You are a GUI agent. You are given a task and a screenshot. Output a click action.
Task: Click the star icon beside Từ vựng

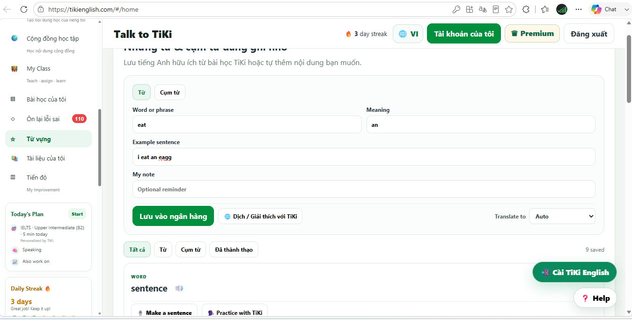pyautogui.click(x=13, y=139)
